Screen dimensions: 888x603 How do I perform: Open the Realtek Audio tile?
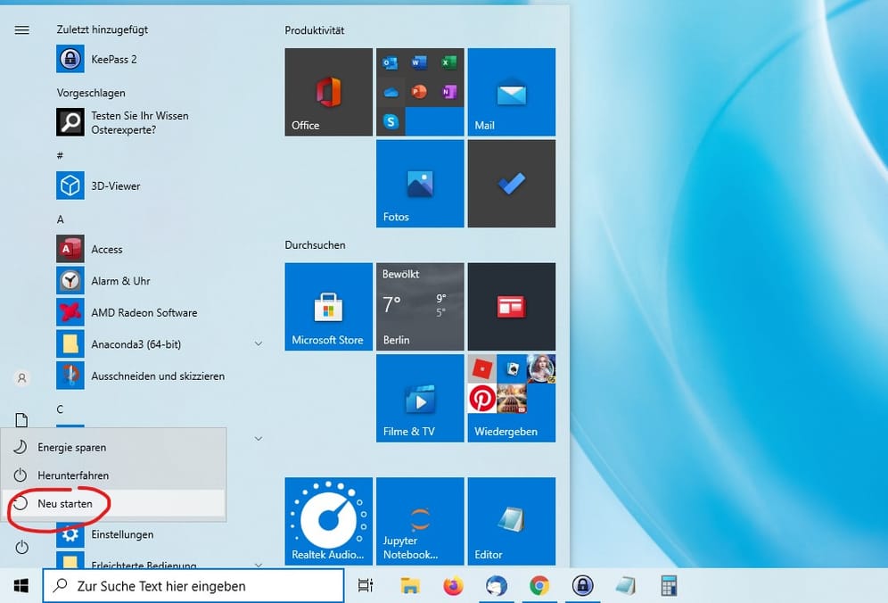coord(328,522)
